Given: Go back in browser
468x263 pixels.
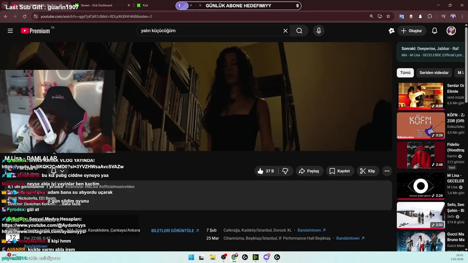Looking at the screenshot, I should [x=6, y=16].
